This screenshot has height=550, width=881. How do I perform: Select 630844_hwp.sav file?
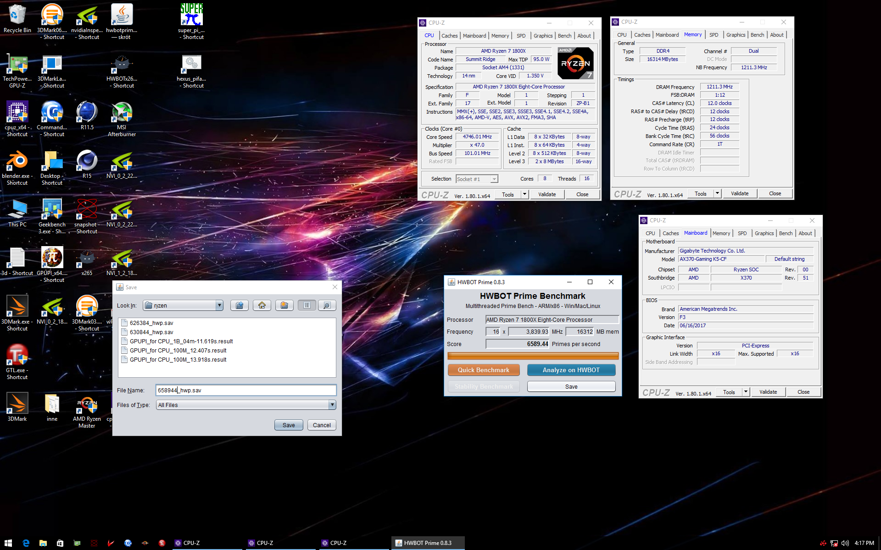(147, 332)
